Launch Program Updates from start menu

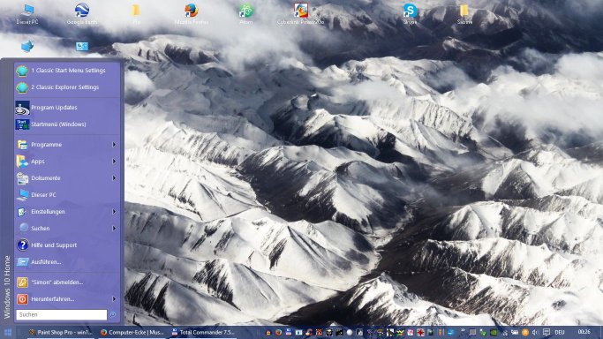(x=67, y=108)
